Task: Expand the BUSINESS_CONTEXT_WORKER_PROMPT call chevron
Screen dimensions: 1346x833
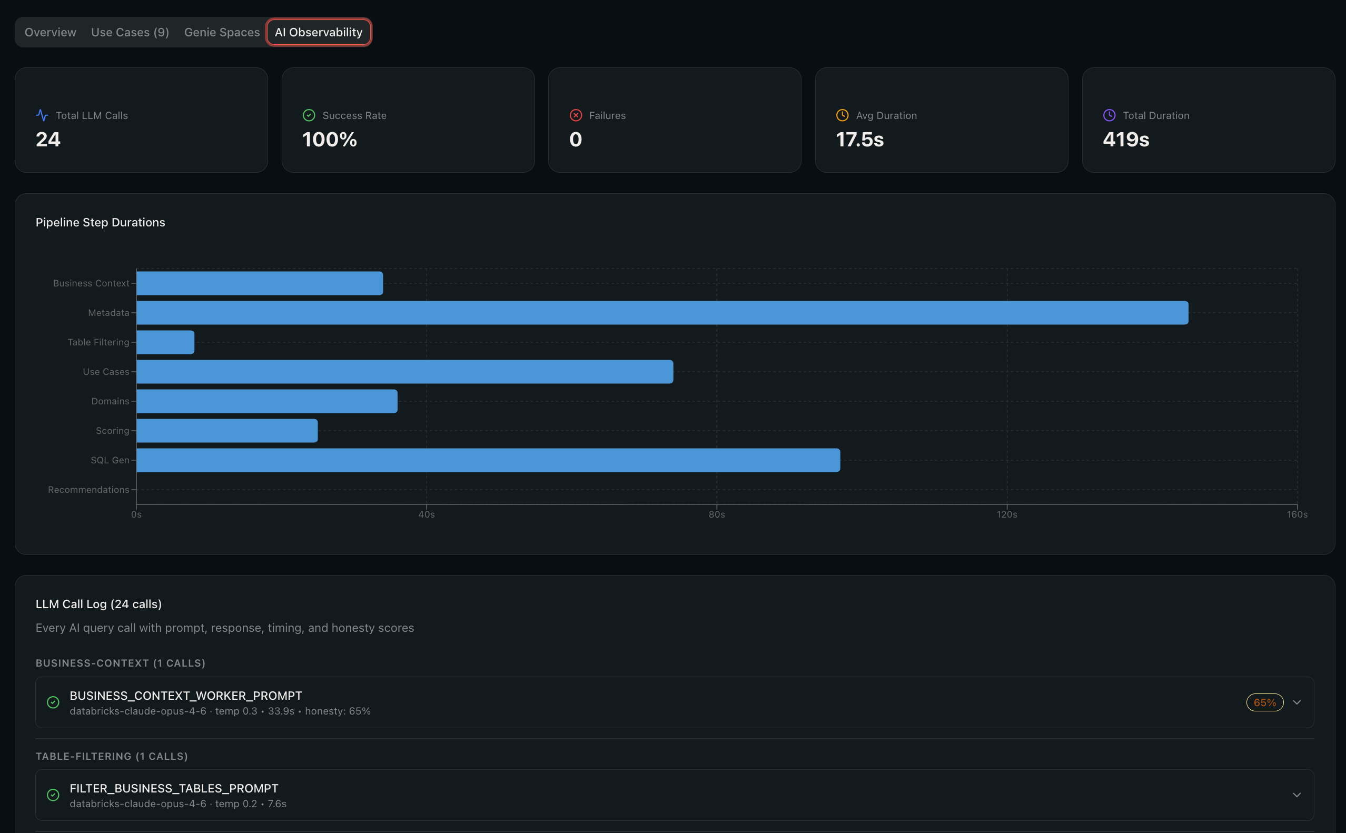Action: pyautogui.click(x=1297, y=702)
